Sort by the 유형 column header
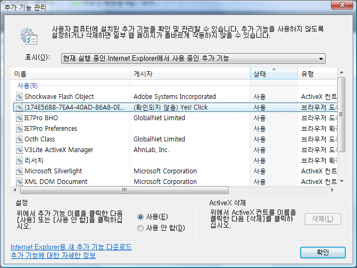Image resolution: width=357 pixels, height=268 pixels. coord(317,74)
